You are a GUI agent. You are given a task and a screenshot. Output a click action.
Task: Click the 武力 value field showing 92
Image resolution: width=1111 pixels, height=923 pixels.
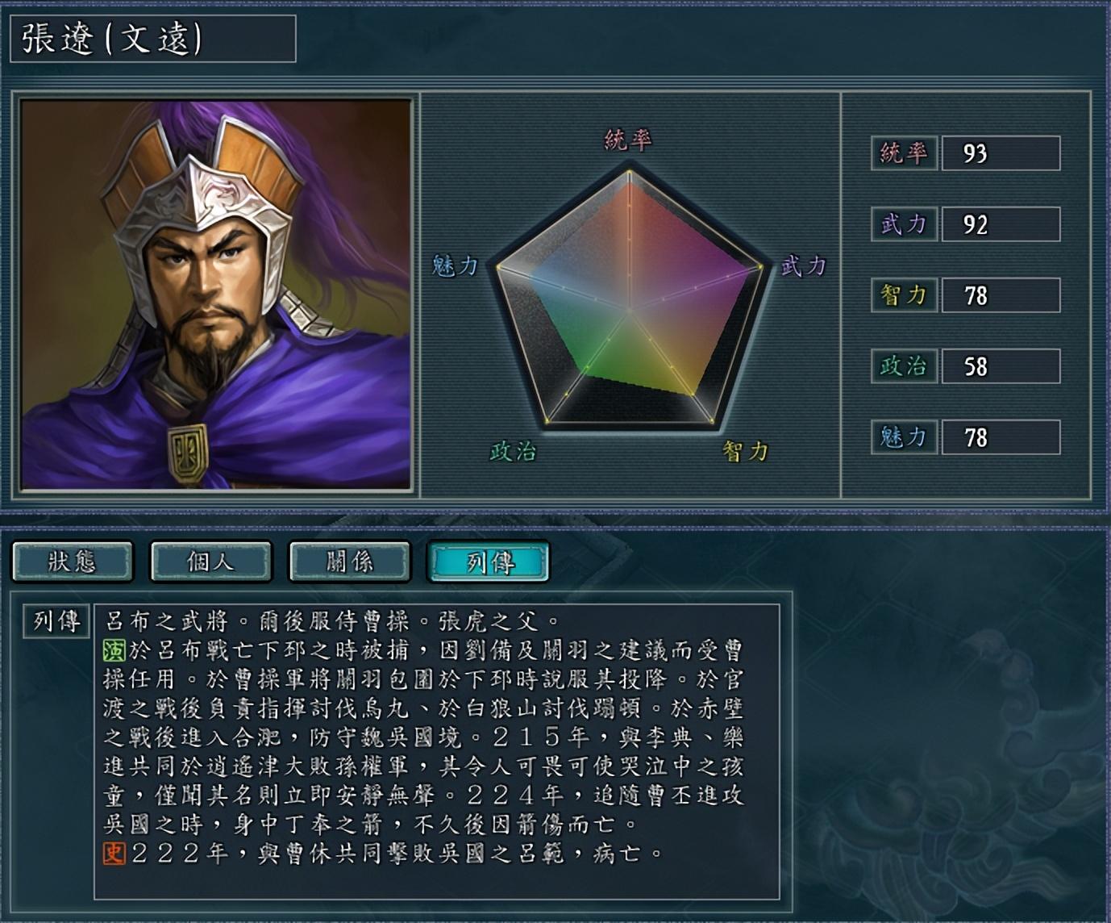click(x=1001, y=223)
